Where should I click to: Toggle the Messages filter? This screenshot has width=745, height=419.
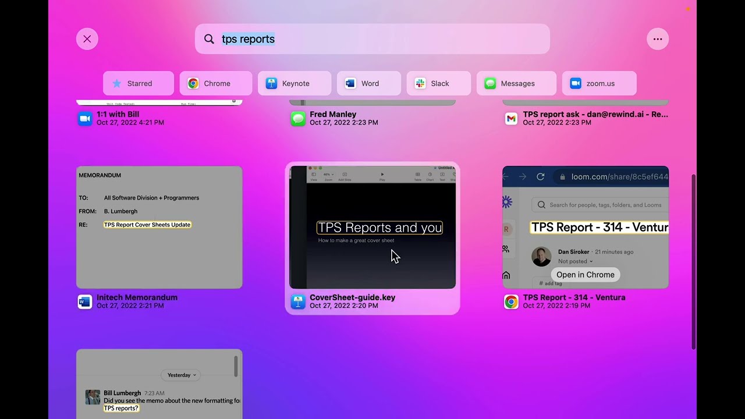click(516, 83)
